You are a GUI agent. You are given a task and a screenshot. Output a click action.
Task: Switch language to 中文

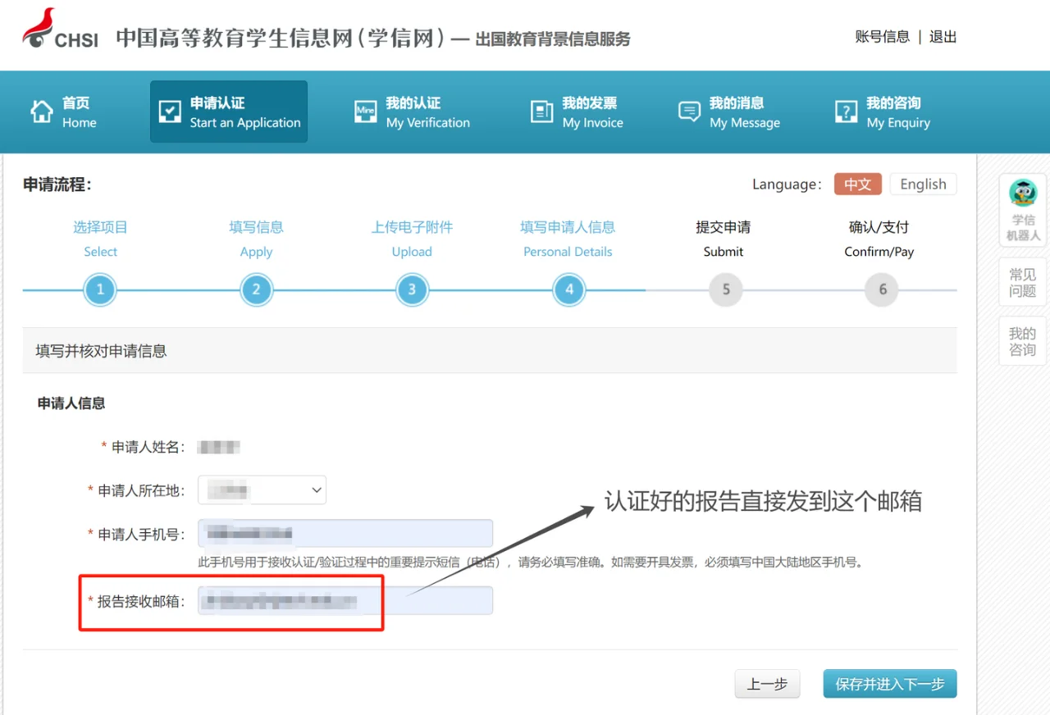tap(857, 184)
